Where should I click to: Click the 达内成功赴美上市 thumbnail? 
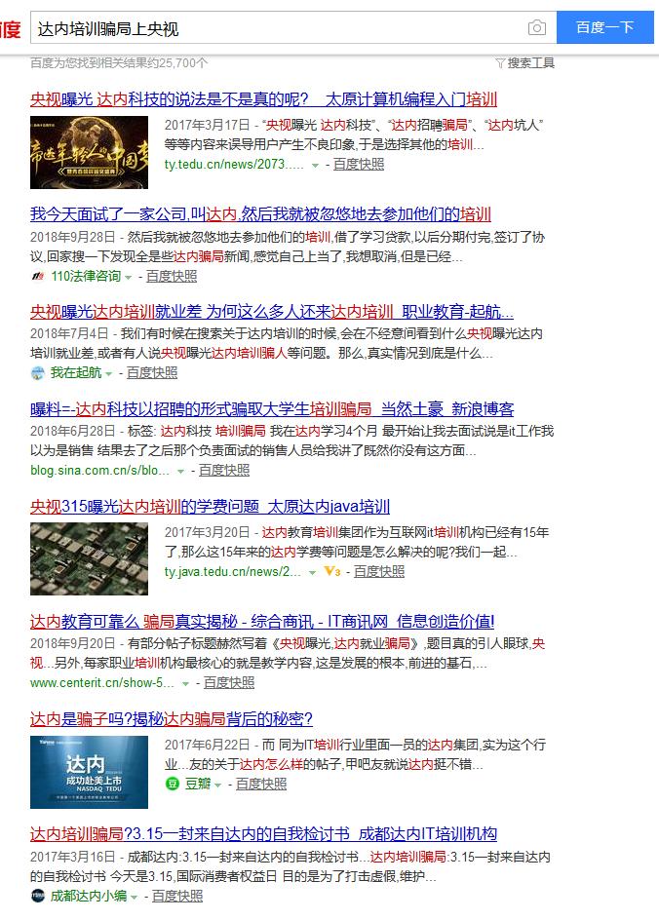tap(89, 772)
